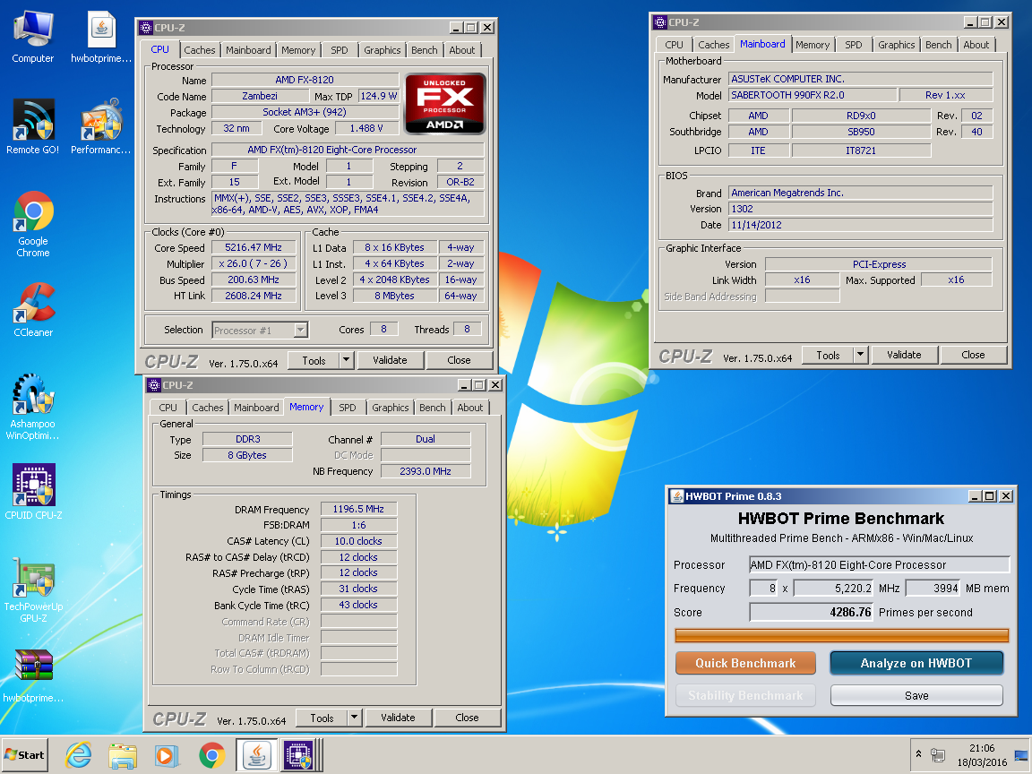Open Mainboard tab in CPU window
The image size is (1032, 774).
pos(248,50)
